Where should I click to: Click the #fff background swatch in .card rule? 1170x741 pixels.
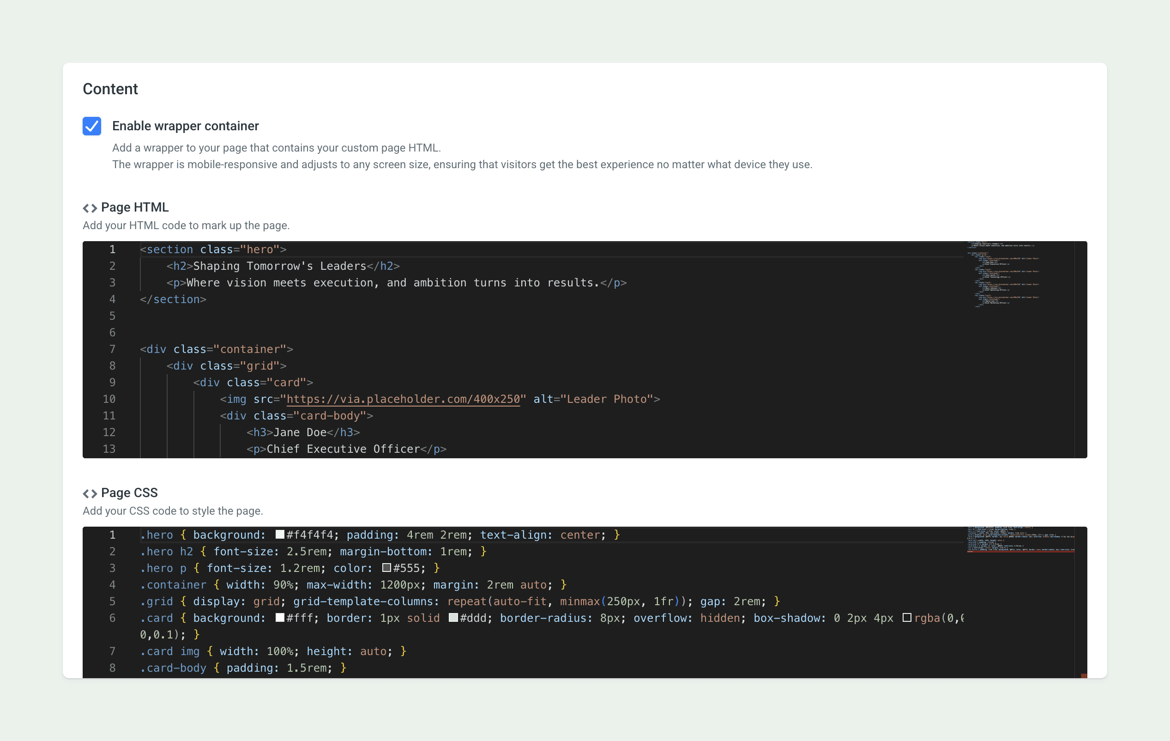pos(280,618)
